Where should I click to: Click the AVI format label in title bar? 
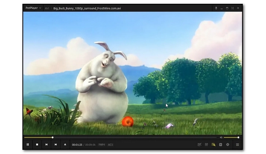click(47, 8)
